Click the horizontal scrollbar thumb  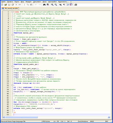pyautogui.click(x=22, y=117)
